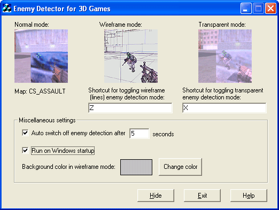Screen dimensions: 279x210
Task: Exit the Enemy Detector application
Action: click(x=202, y=196)
